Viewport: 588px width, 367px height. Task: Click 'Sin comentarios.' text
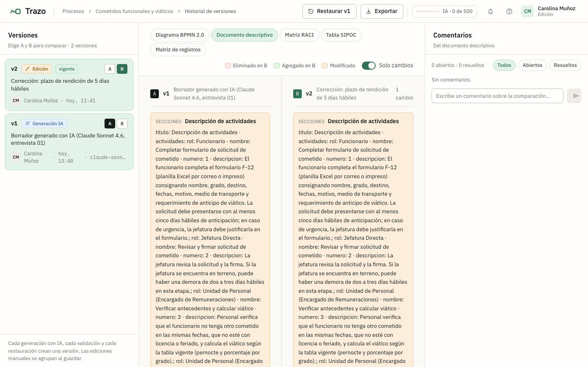(x=451, y=80)
